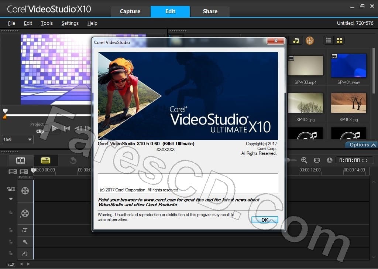Viewport: 378px width, 269px height.
Task: Select the Title track T icon
Action: click(25, 230)
